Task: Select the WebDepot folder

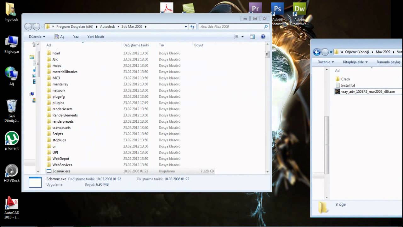Action: point(58,159)
